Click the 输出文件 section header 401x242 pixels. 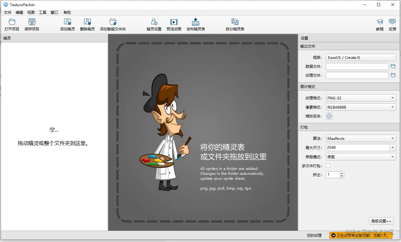click(x=349, y=46)
